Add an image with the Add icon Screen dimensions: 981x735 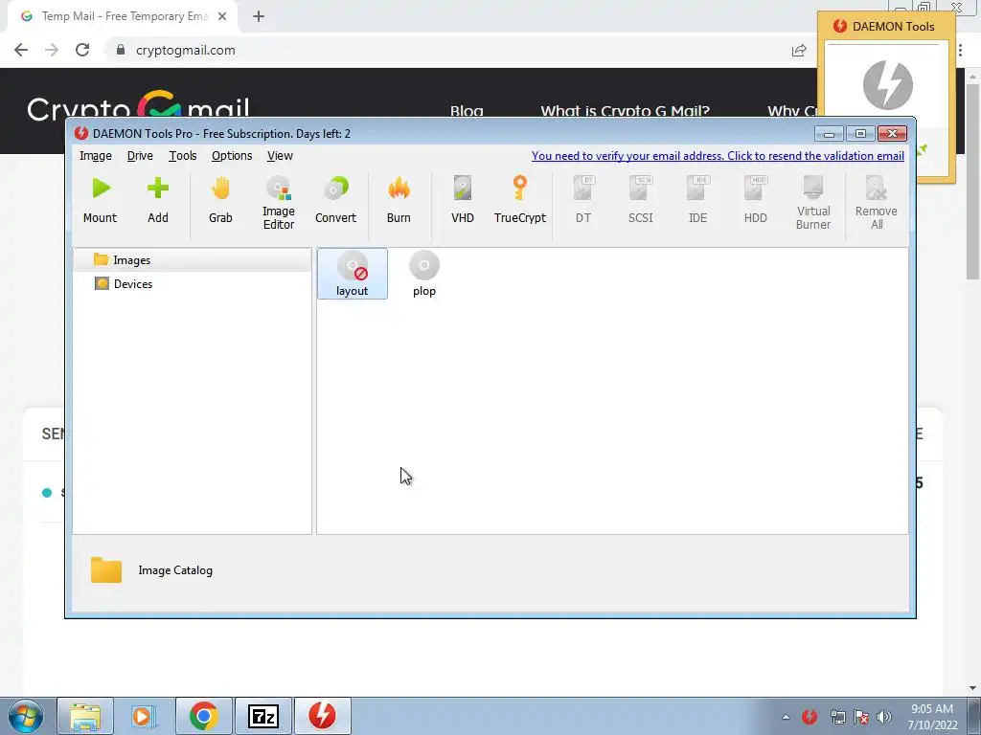(158, 200)
